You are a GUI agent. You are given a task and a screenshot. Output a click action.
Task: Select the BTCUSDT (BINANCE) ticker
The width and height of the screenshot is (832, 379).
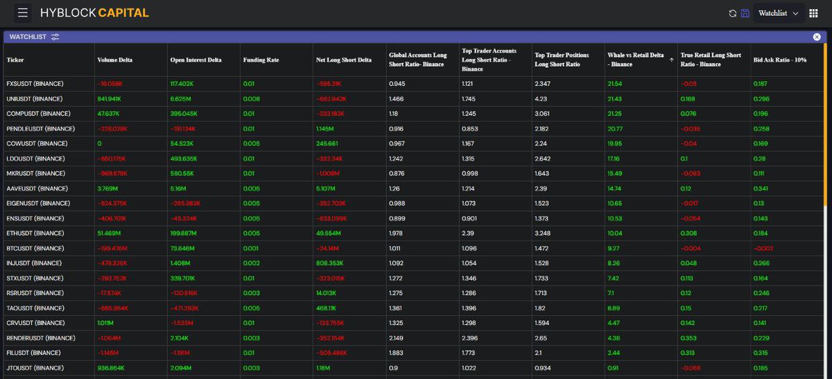(34, 248)
